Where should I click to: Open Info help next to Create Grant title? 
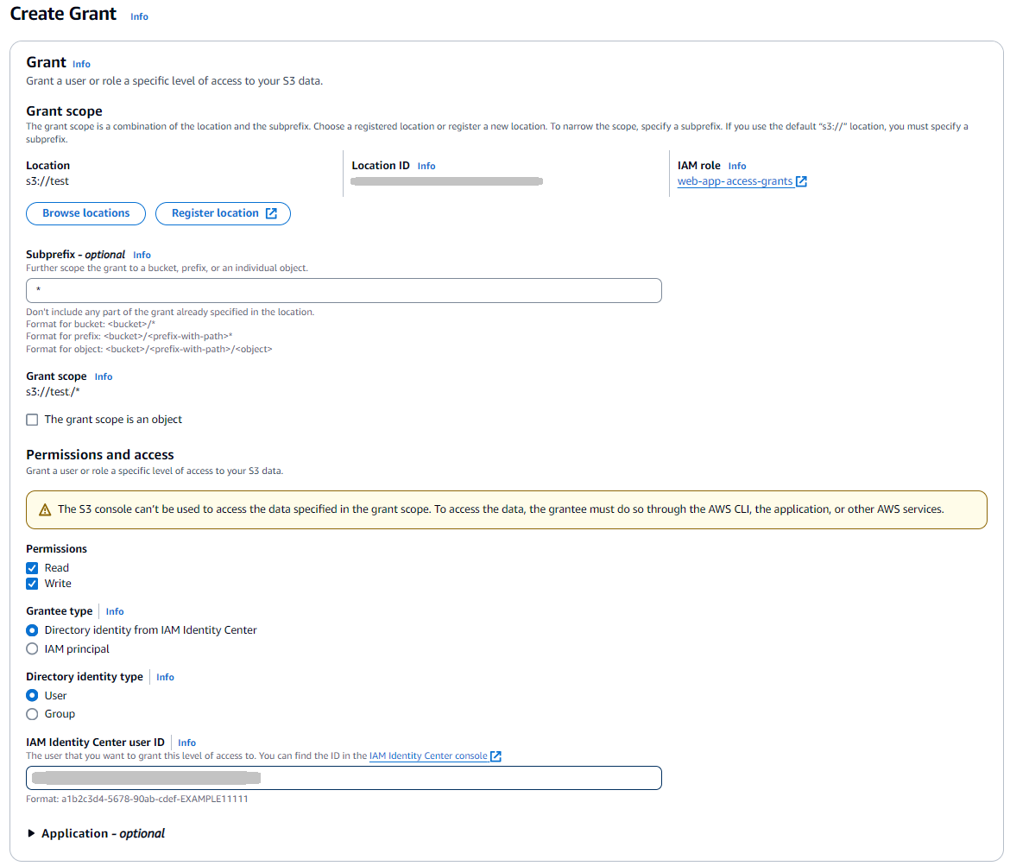pyautogui.click(x=139, y=16)
